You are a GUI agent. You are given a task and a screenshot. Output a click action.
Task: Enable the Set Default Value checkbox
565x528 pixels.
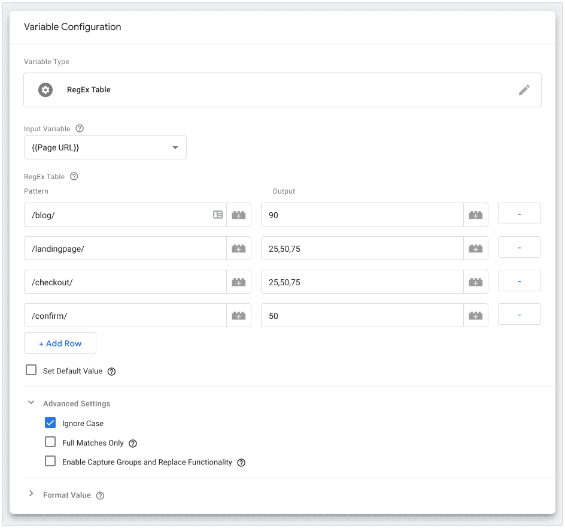(31, 370)
